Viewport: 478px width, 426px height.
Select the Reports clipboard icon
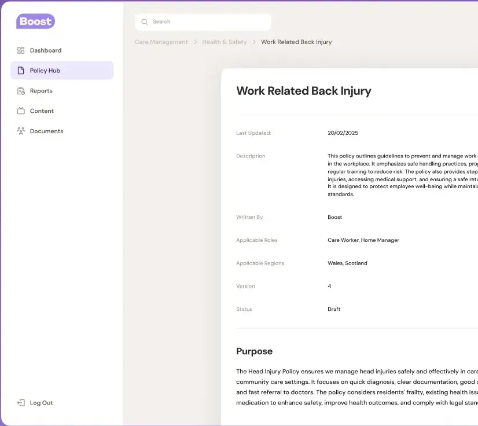(x=21, y=91)
